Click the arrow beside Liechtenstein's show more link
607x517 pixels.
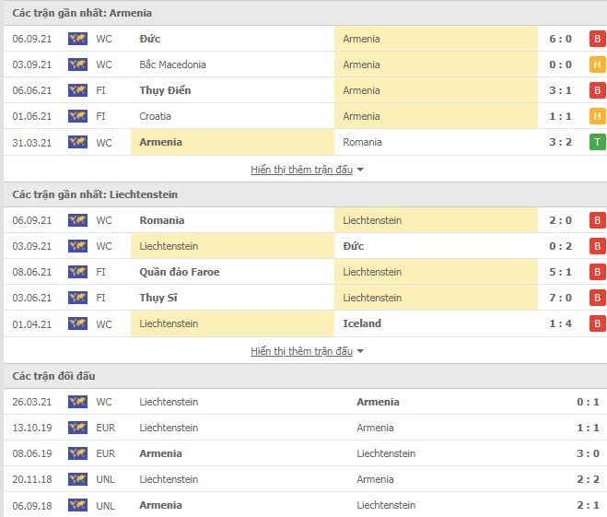coord(360,351)
